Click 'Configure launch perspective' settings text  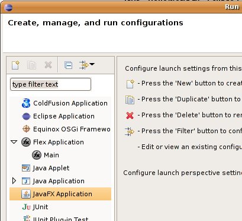point(183,173)
